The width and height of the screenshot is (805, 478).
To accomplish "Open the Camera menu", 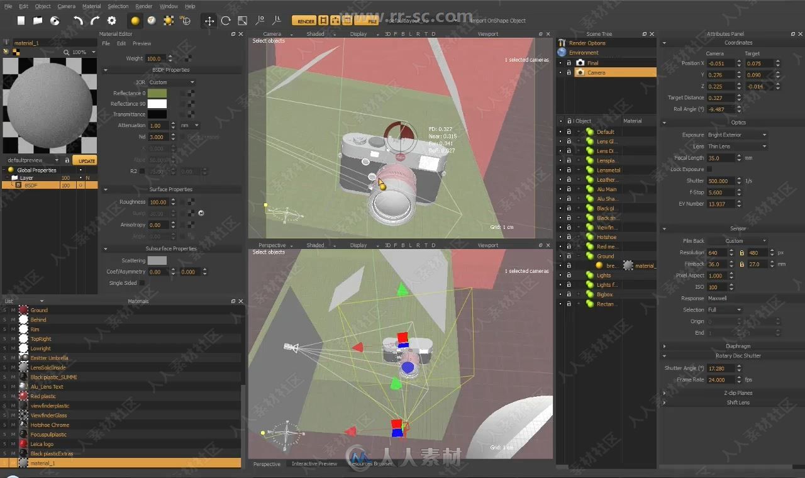I will pos(66,6).
